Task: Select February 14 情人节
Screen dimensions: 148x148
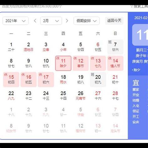Action: pyautogui.click(x=115, y=63)
